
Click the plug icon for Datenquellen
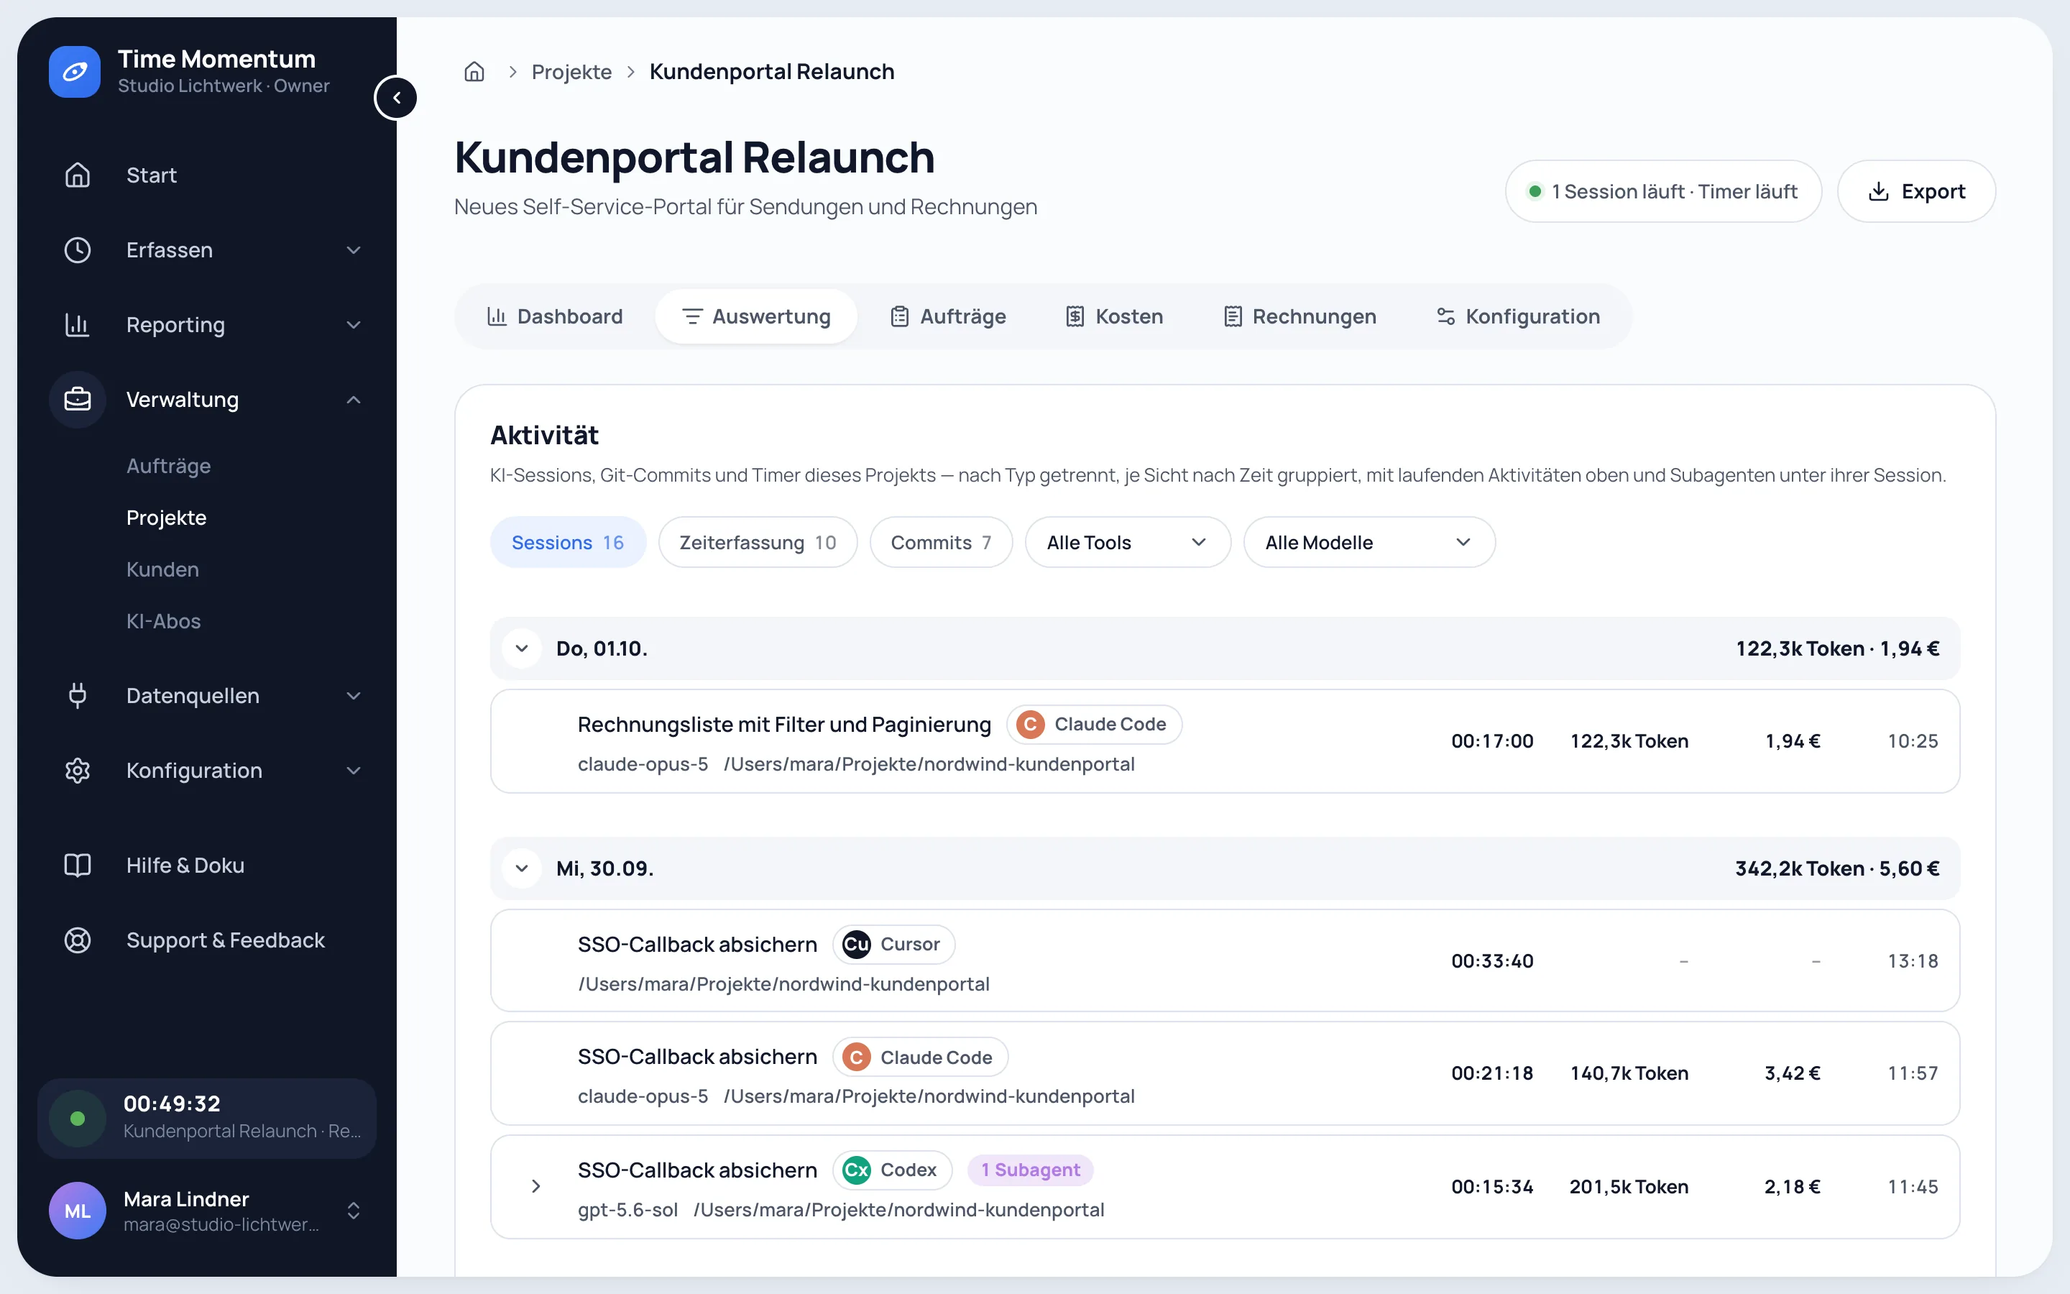pos(78,696)
